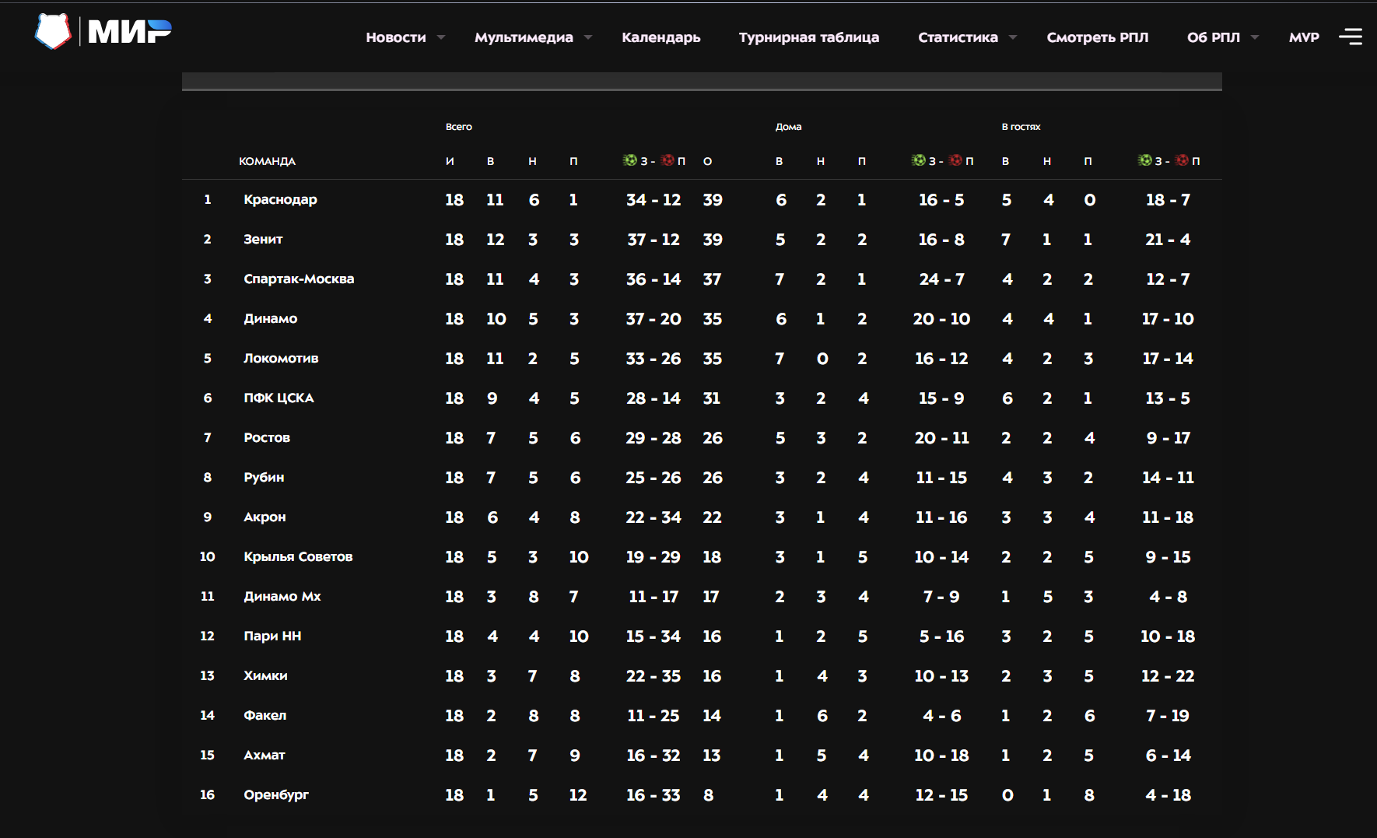The width and height of the screenshot is (1377, 838).
Task: Open the Локомотив team link
Action: [281, 359]
